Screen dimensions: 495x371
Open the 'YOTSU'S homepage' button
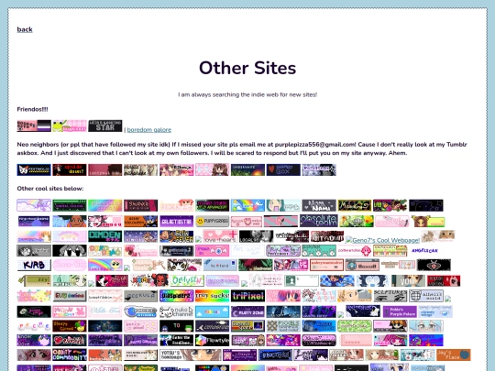coord(191,355)
